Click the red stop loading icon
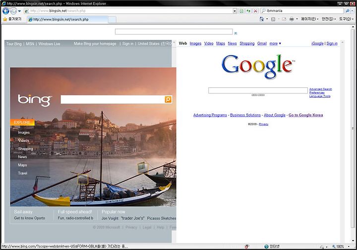Viewport: 357px width, 250px height. pyautogui.click(x=255, y=11)
